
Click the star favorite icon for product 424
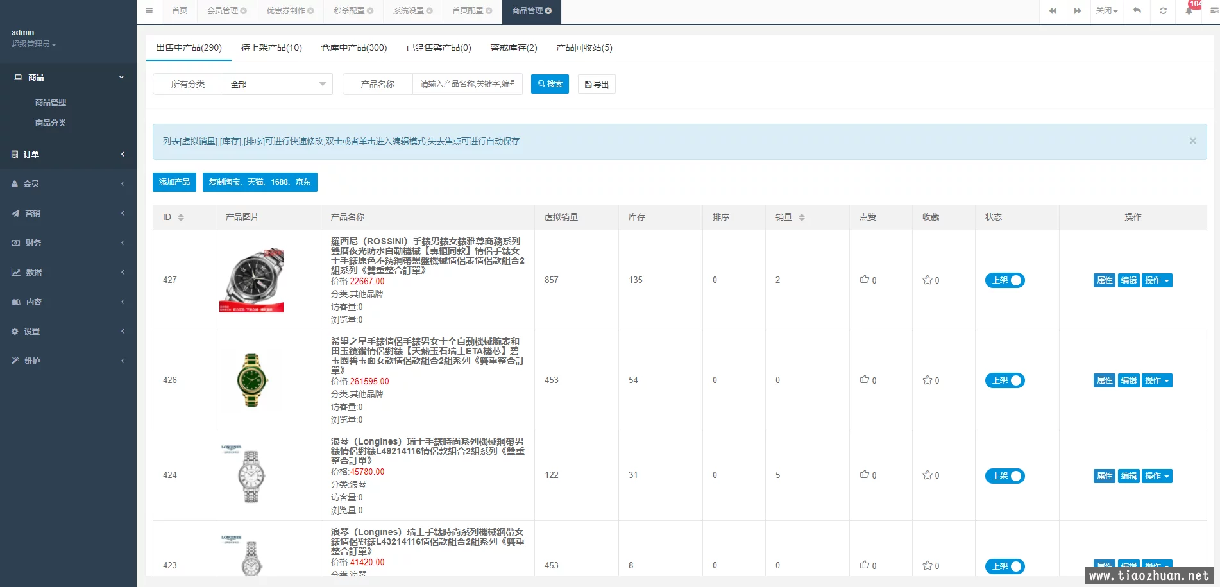pyautogui.click(x=928, y=475)
